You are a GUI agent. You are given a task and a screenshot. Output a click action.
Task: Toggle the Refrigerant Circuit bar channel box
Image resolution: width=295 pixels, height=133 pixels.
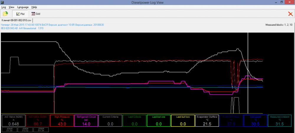(x=86, y=121)
